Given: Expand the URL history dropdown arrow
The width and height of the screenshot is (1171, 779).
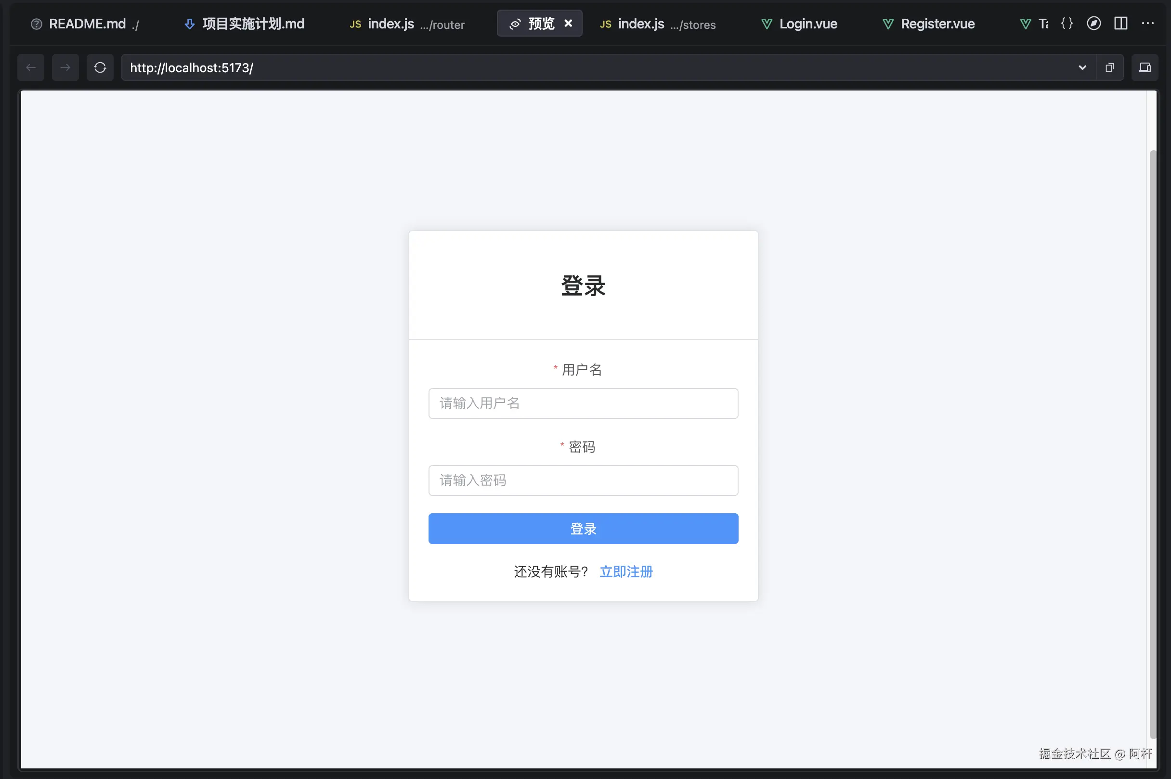Looking at the screenshot, I should coord(1082,67).
